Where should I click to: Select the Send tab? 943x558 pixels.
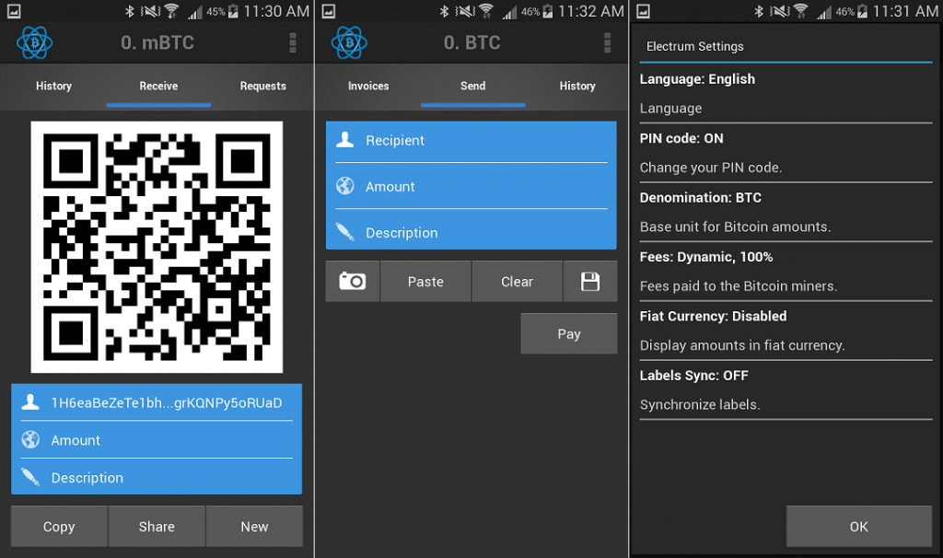tap(472, 86)
